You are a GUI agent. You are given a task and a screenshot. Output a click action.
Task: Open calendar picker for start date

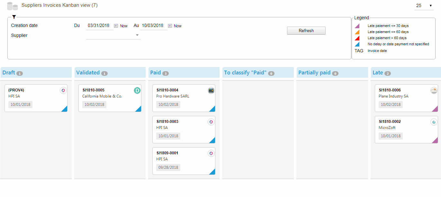tap(116, 26)
